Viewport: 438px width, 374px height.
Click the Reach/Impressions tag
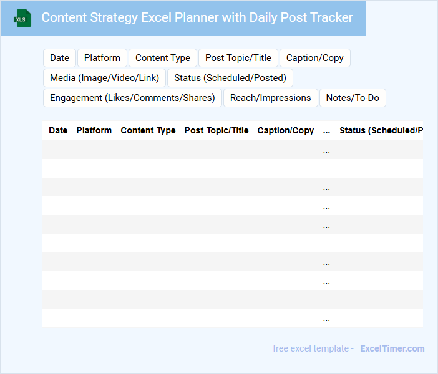click(271, 98)
